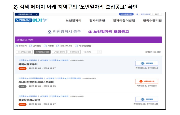Click 계획인원 16 / 참여인원 16 text

[x=147, y=68]
